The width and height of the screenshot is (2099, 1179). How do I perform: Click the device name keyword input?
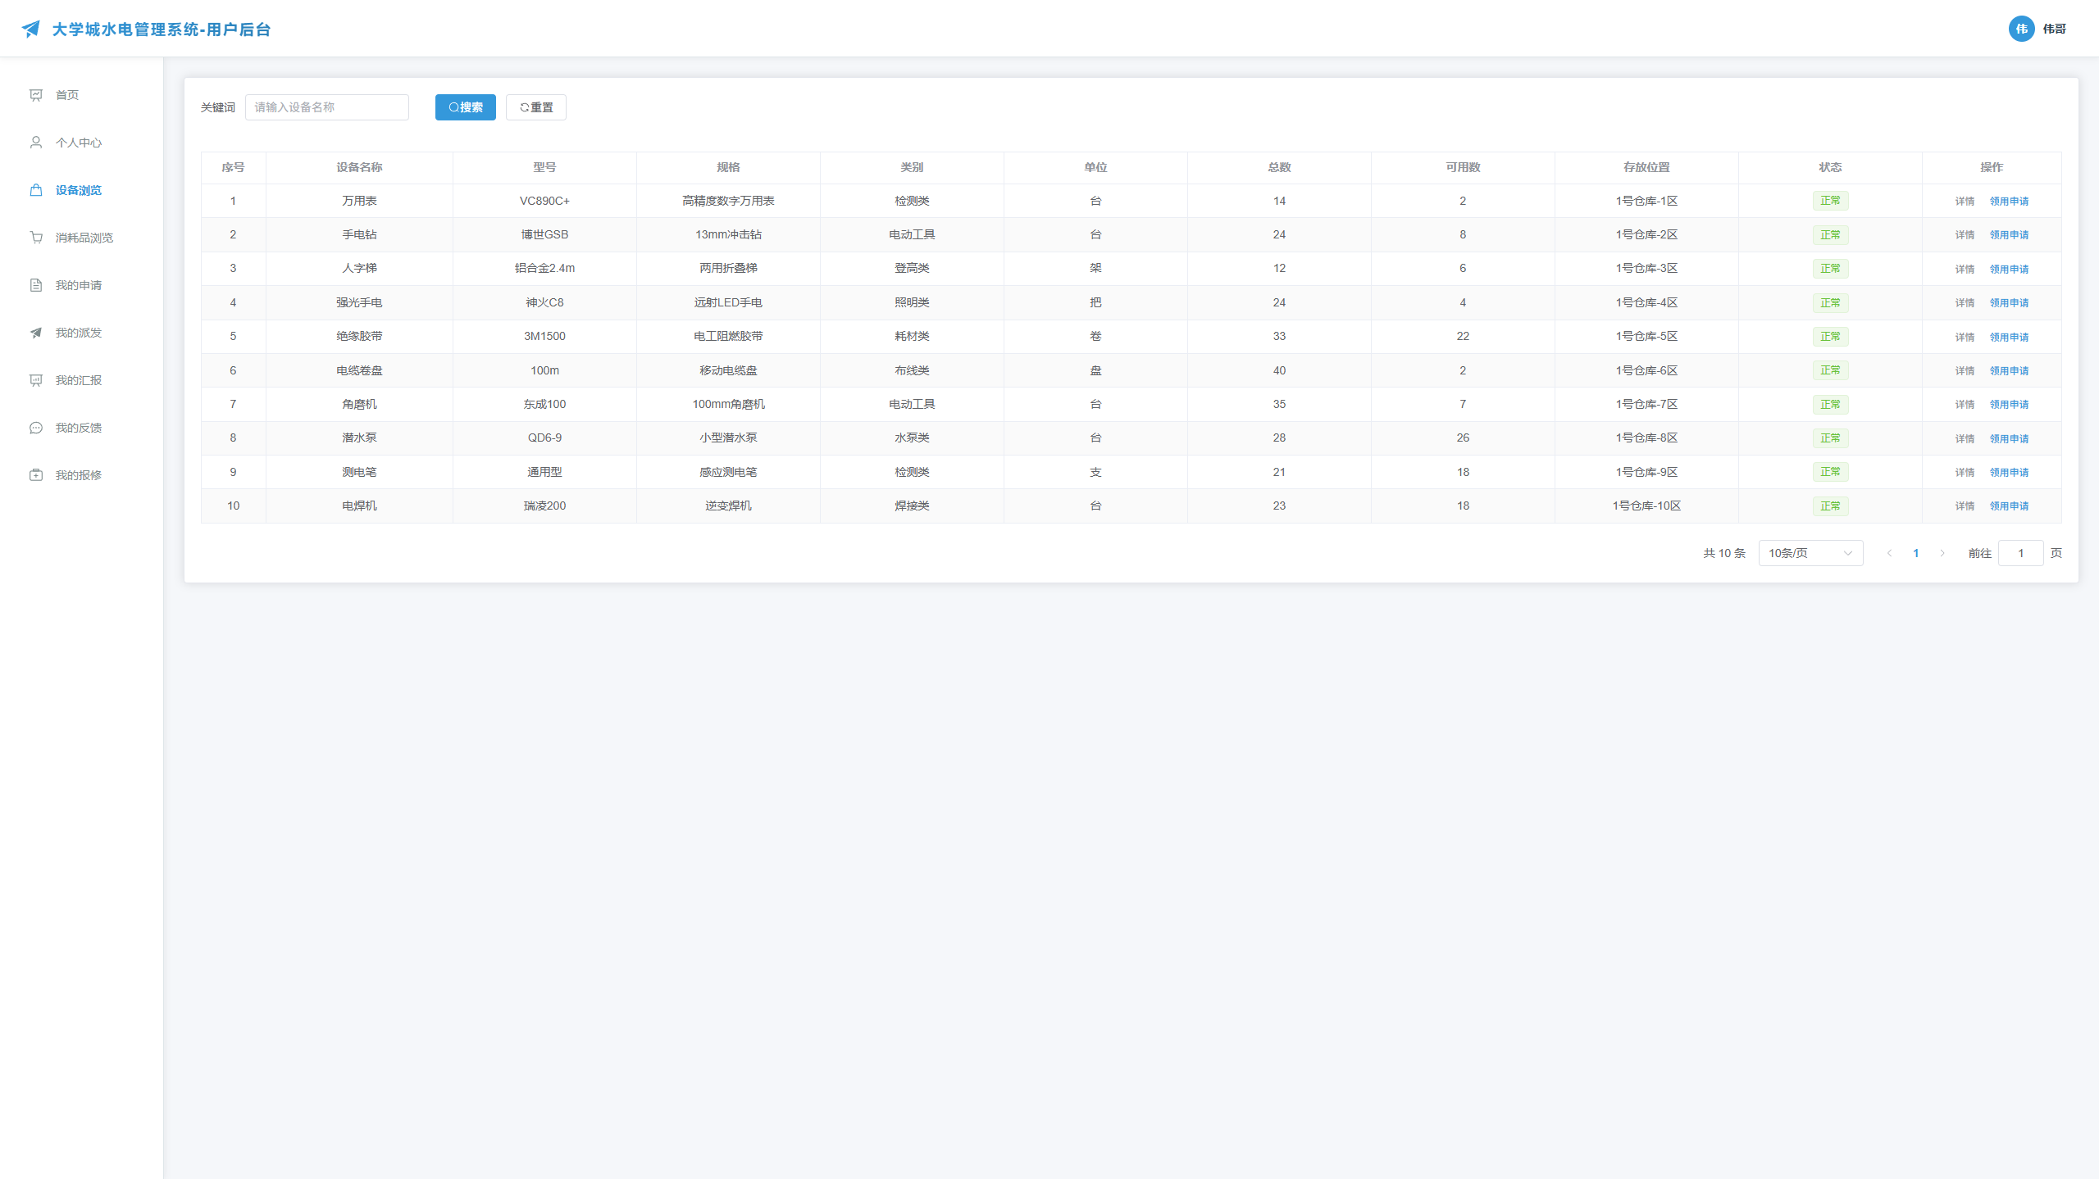(326, 107)
